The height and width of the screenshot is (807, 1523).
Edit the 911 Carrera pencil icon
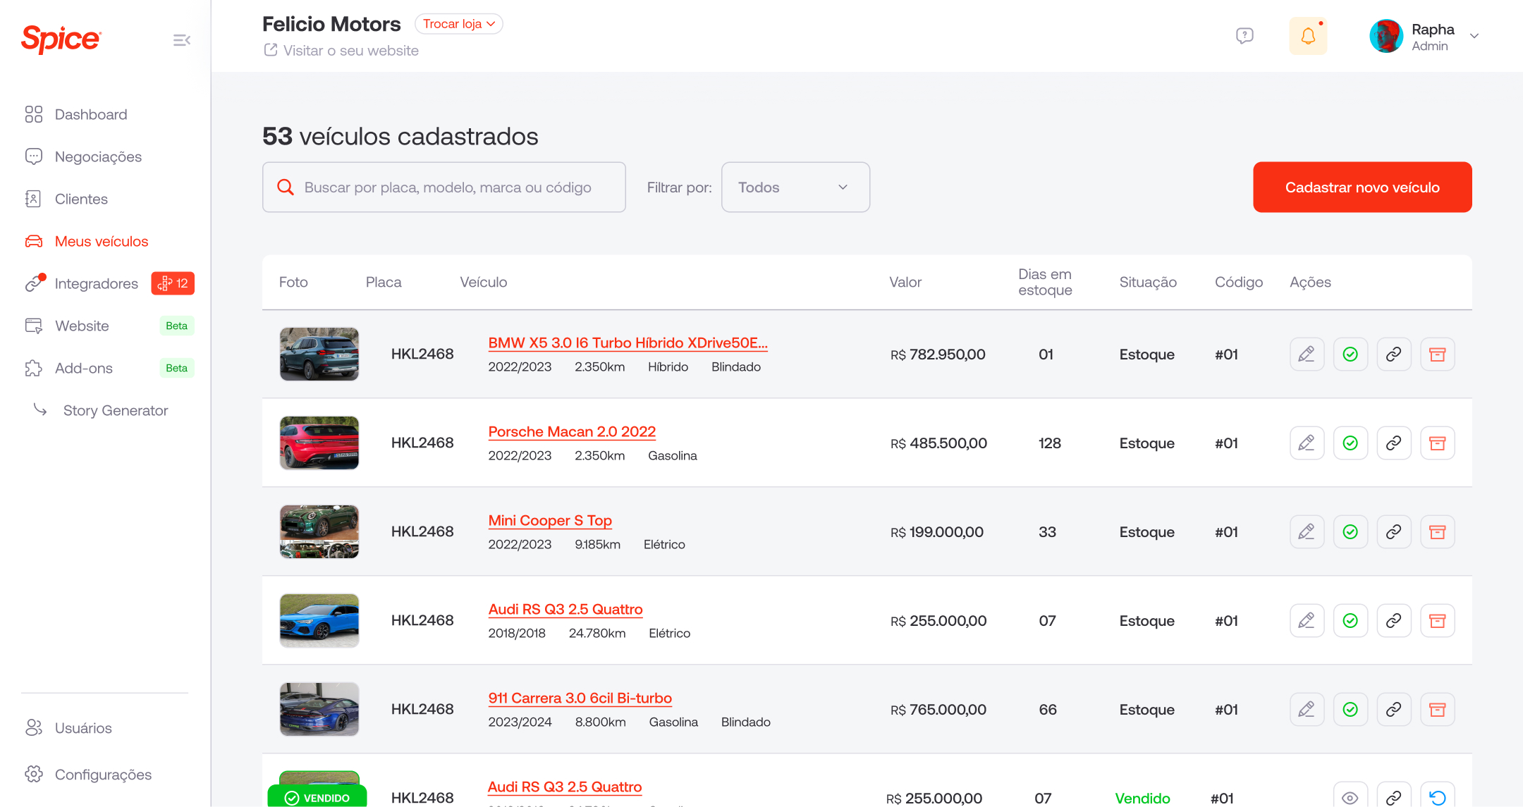click(1307, 710)
